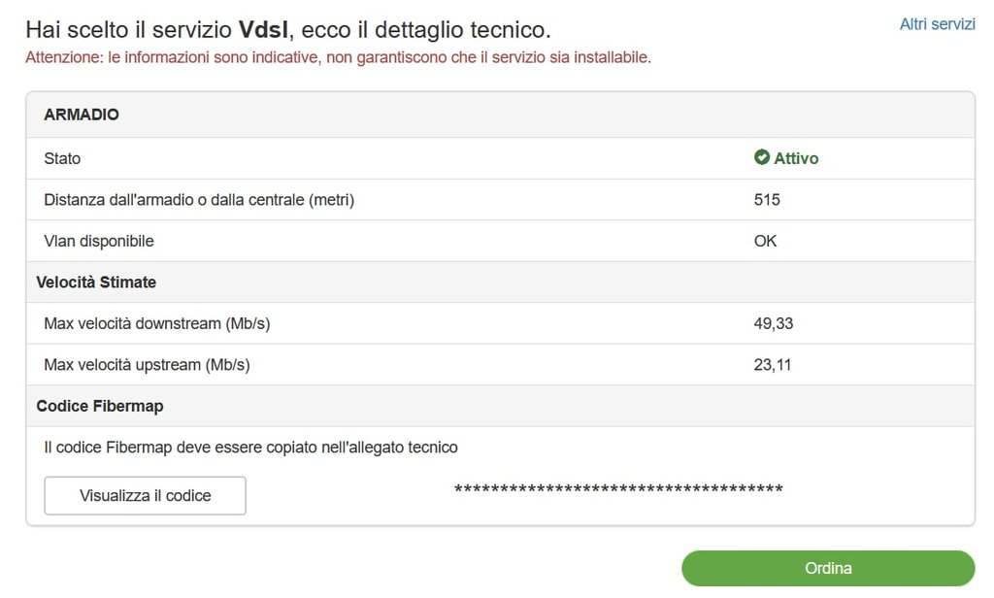
Task: Click the Velocità Stimate section header
Action: (x=96, y=282)
